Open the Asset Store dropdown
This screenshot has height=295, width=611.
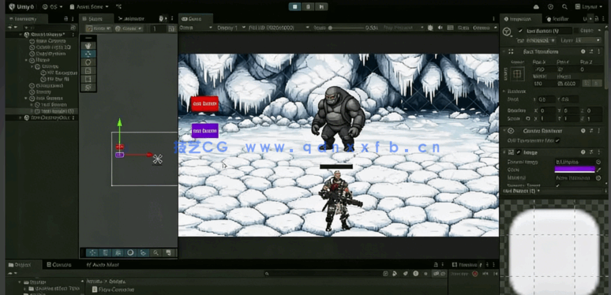(x=89, y=6)
